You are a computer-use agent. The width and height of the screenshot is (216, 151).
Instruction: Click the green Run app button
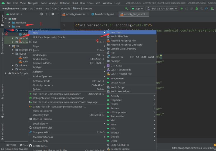coord(182,8)
